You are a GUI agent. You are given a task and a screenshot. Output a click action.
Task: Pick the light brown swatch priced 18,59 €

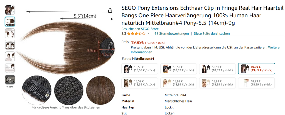[x=140, y=83]
